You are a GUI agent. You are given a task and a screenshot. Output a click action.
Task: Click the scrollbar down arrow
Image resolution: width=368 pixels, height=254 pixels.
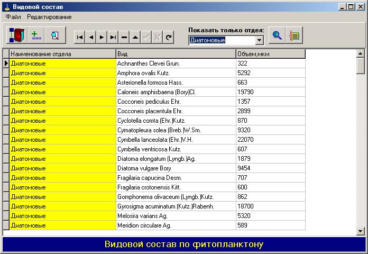(360, 231)
